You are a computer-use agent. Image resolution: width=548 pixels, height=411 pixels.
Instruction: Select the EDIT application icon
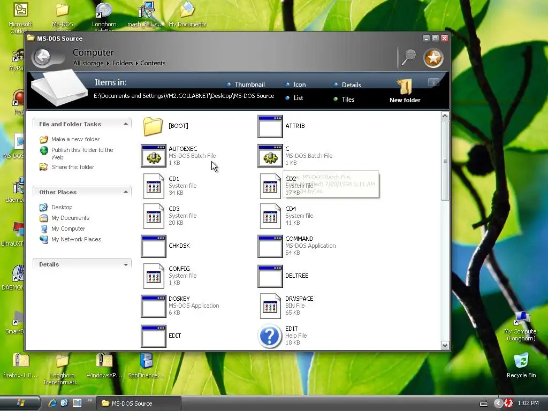(154, 336)
